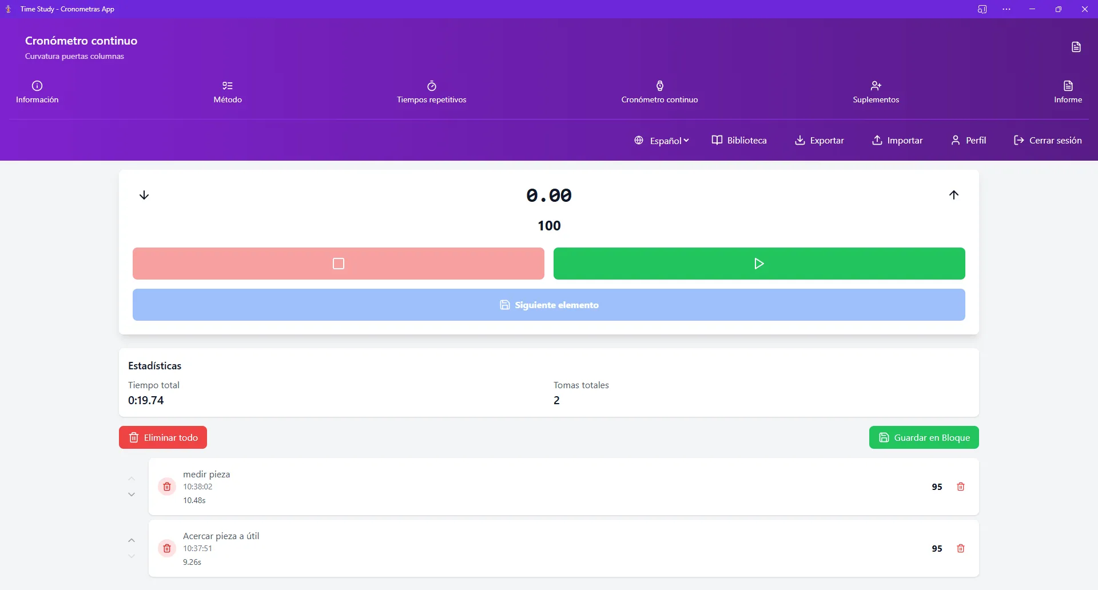The width and height of the screenshot is (1098, 590).
Task: Click the 9.26s duration text
Action: tap(192, 562)
